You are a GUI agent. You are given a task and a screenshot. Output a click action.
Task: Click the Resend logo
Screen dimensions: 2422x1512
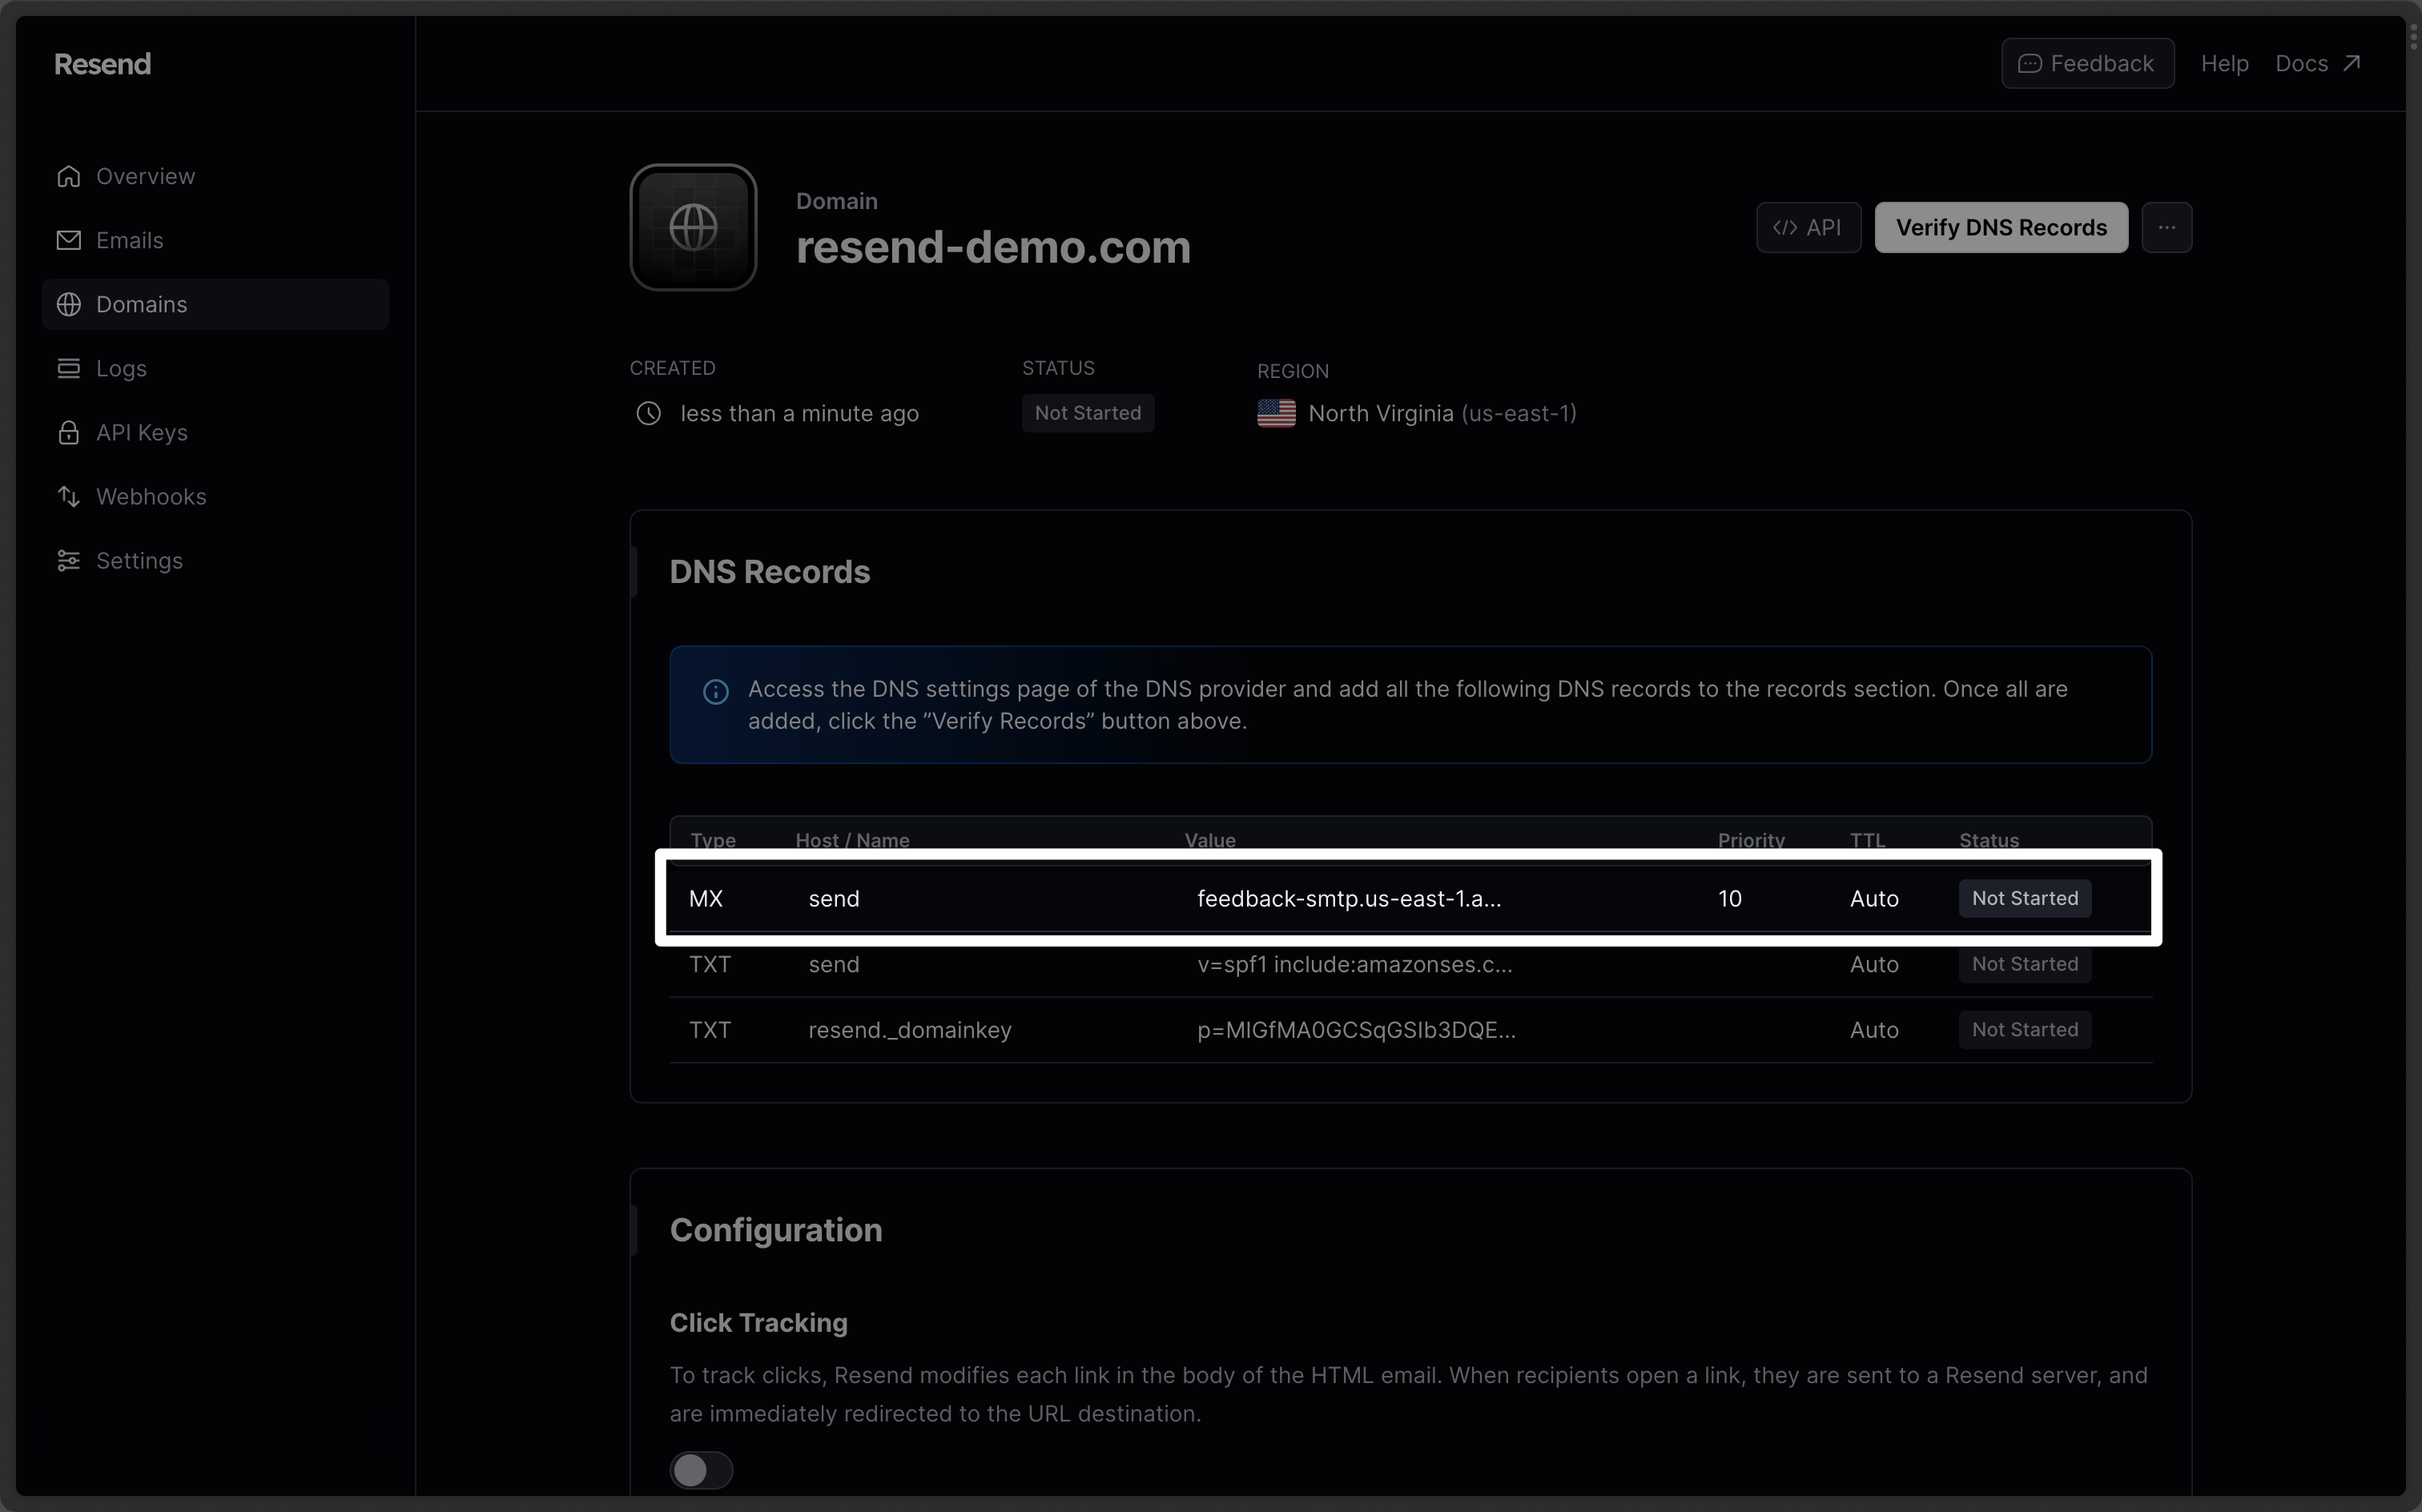(102, 64)
